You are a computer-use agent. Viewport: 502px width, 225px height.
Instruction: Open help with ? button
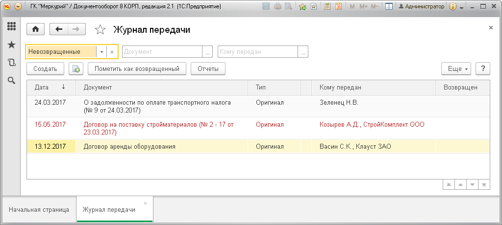[x=483, y=68]
